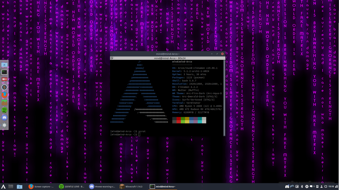Open the red screen recorder dock icon
Image resolution: width=339 pixels, height=190 pixels.
click(4, 79)
